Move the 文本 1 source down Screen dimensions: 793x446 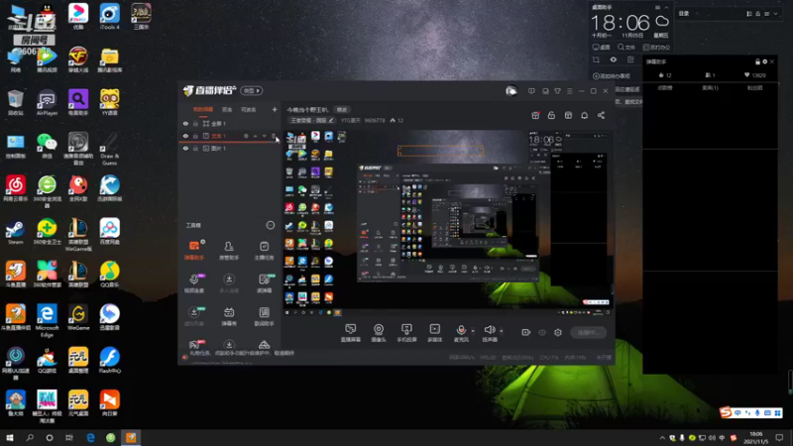[264, 136]
